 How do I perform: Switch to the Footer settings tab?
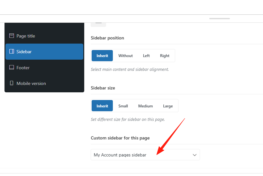click(x=23, y=68)
